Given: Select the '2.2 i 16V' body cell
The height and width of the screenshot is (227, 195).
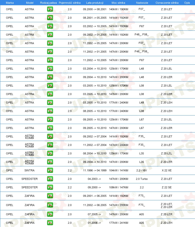Looking at the screenshot, I should point(142,170).
